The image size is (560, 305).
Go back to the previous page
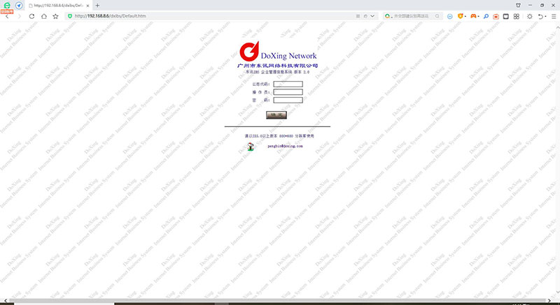pos(7,16)
